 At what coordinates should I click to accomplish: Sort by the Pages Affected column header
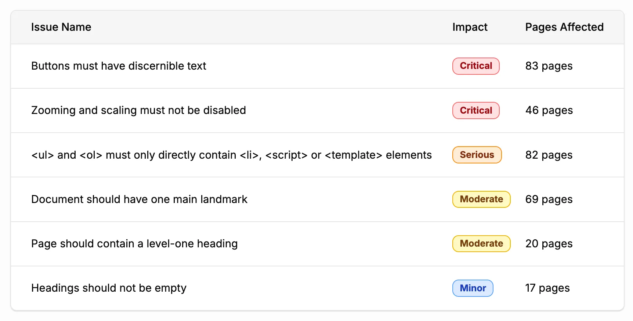[564, 27]
